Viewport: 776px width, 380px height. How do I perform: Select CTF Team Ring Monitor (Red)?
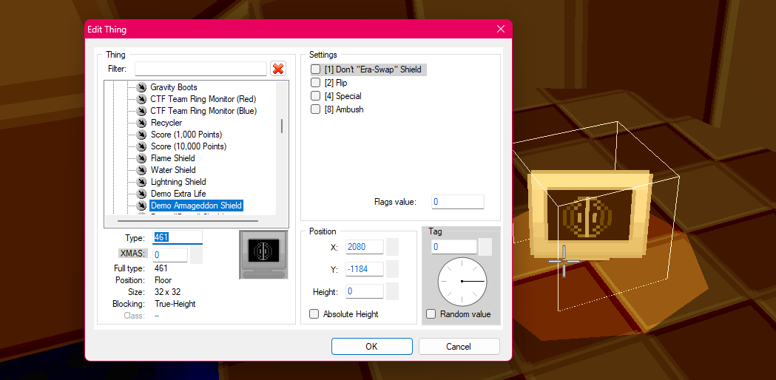coord(203,99)
